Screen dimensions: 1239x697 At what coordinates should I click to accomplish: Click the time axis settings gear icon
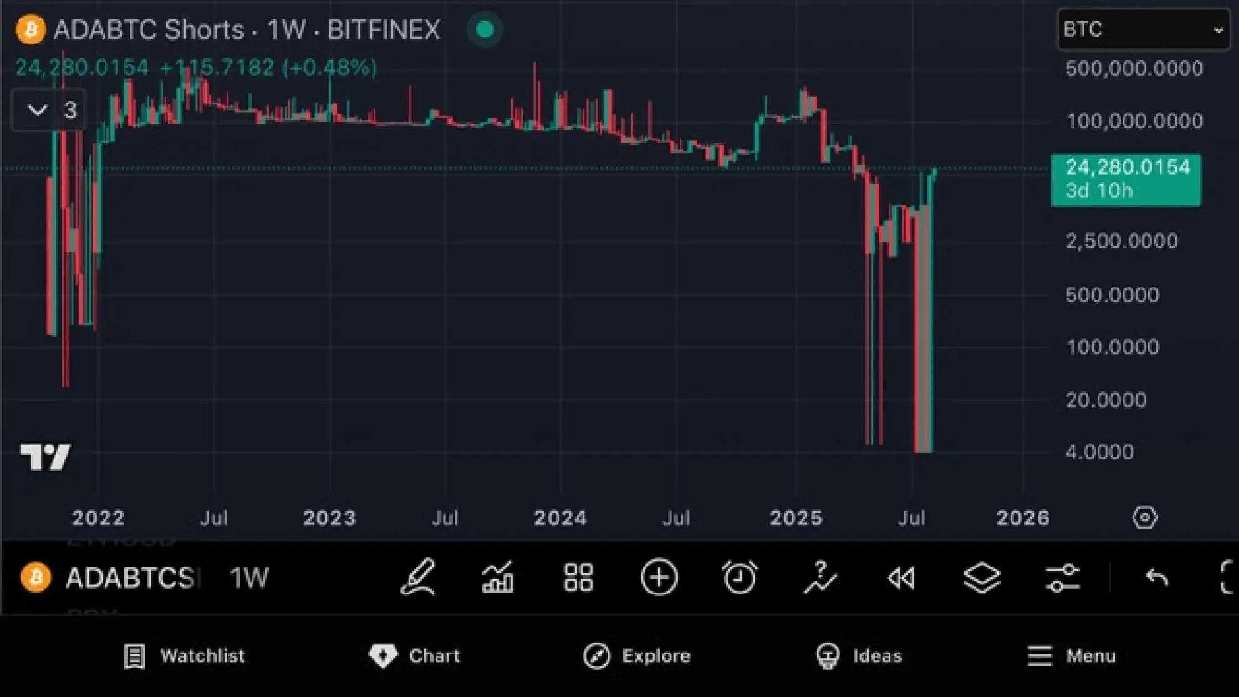1145,518
